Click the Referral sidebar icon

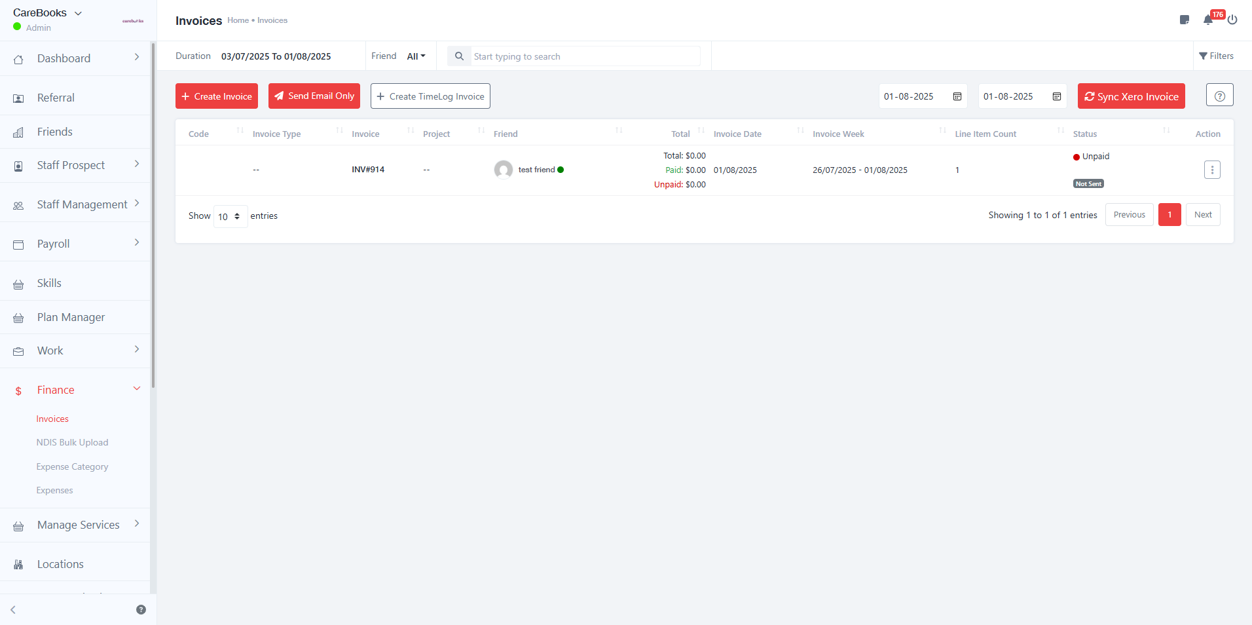click(x=18, y=98)
